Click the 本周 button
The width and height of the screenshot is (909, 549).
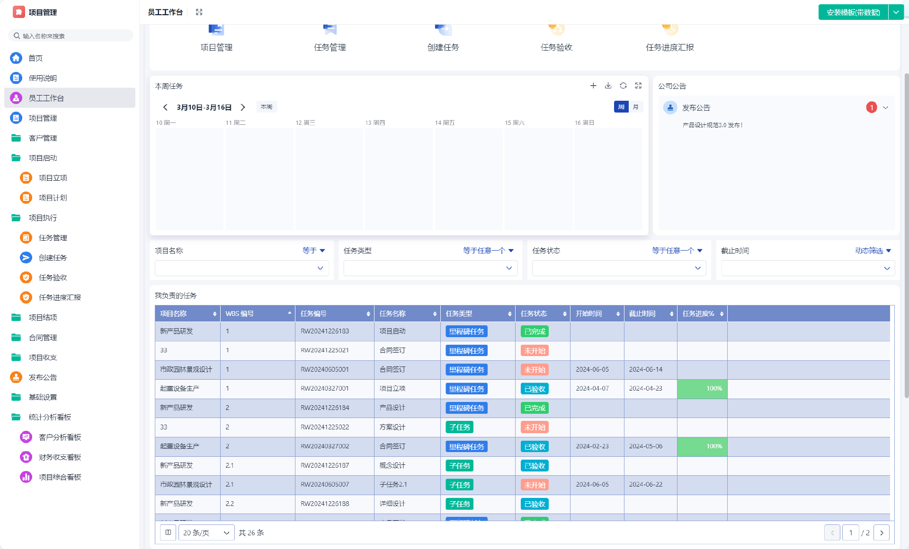coord(267,107)
